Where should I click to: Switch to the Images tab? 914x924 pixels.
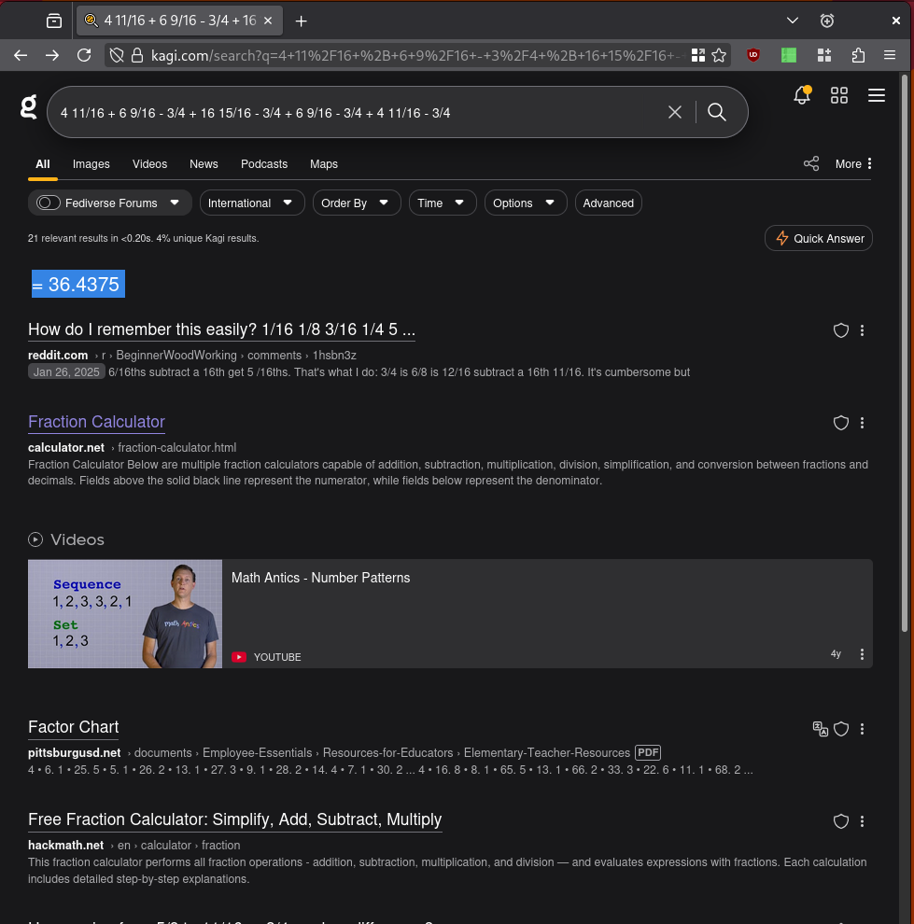click(x=91, y=164)
